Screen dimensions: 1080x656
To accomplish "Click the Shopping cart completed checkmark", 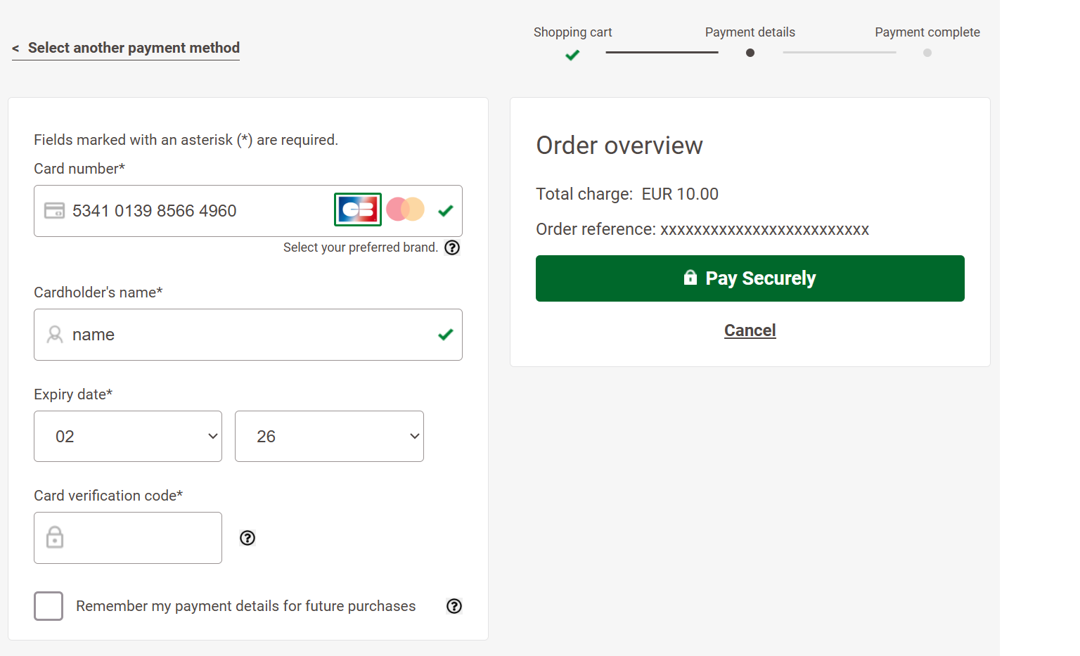I will (572, 55).
